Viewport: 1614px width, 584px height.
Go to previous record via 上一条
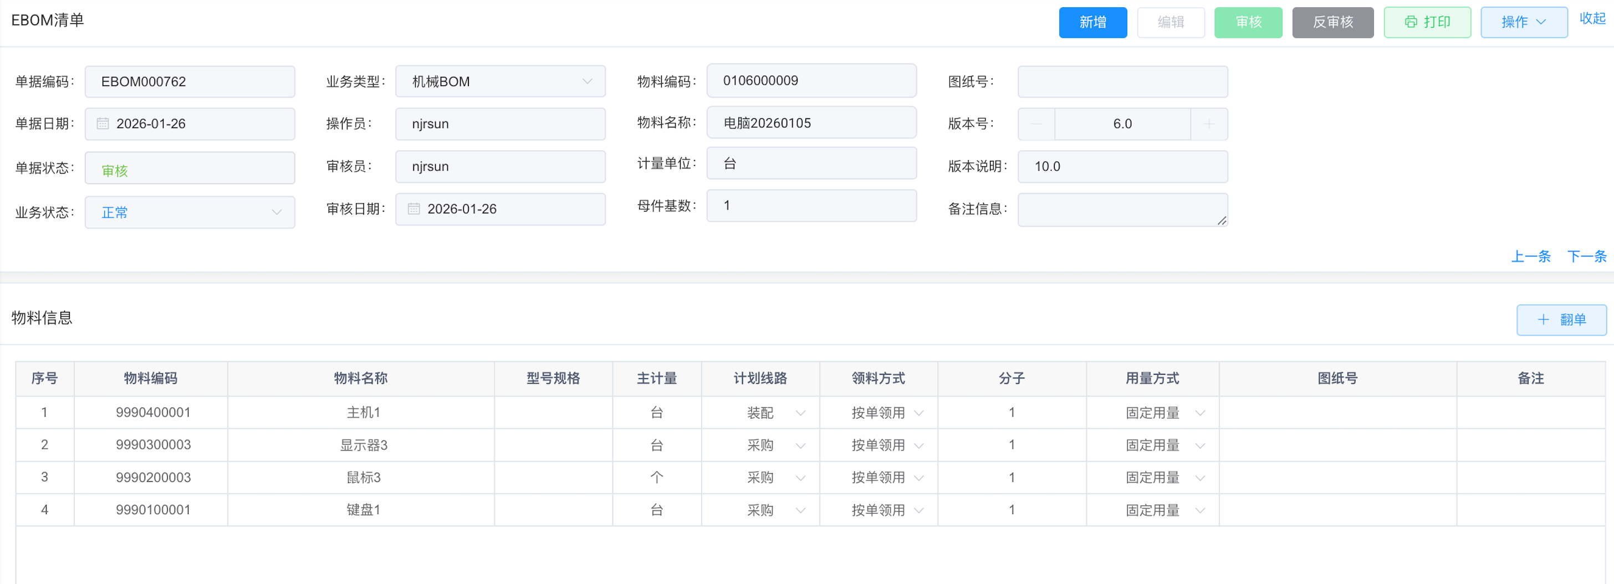[1530, 257]
